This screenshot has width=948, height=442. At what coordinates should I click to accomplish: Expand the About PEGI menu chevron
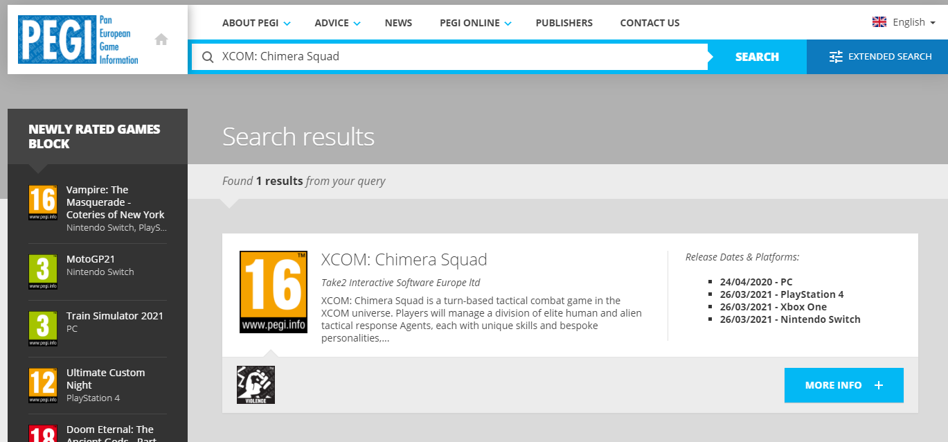(x=287, y=24)
